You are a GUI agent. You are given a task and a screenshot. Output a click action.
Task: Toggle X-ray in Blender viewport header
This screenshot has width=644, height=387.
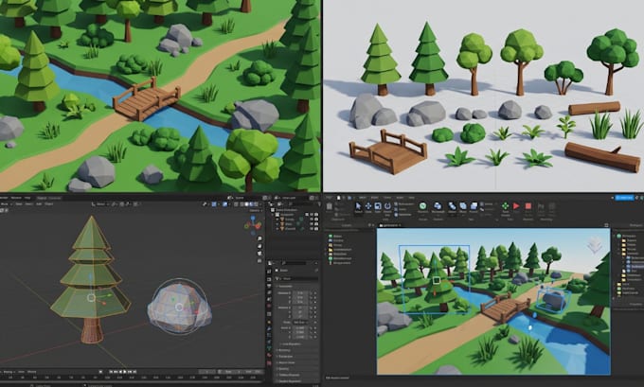coord(236,204)
